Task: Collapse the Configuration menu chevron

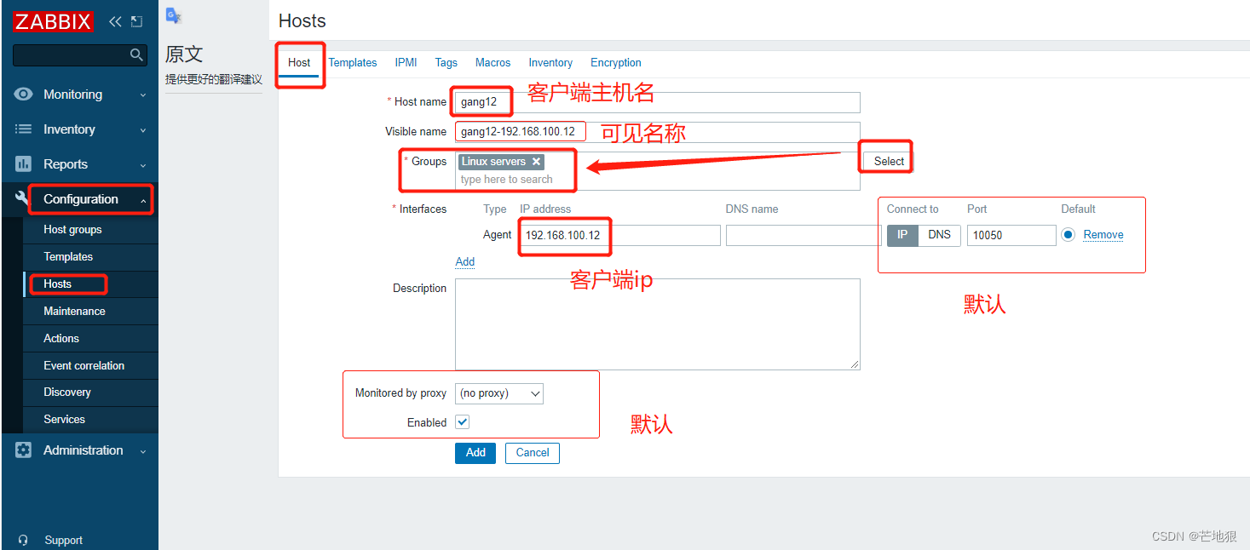Action: click(143, 200)
